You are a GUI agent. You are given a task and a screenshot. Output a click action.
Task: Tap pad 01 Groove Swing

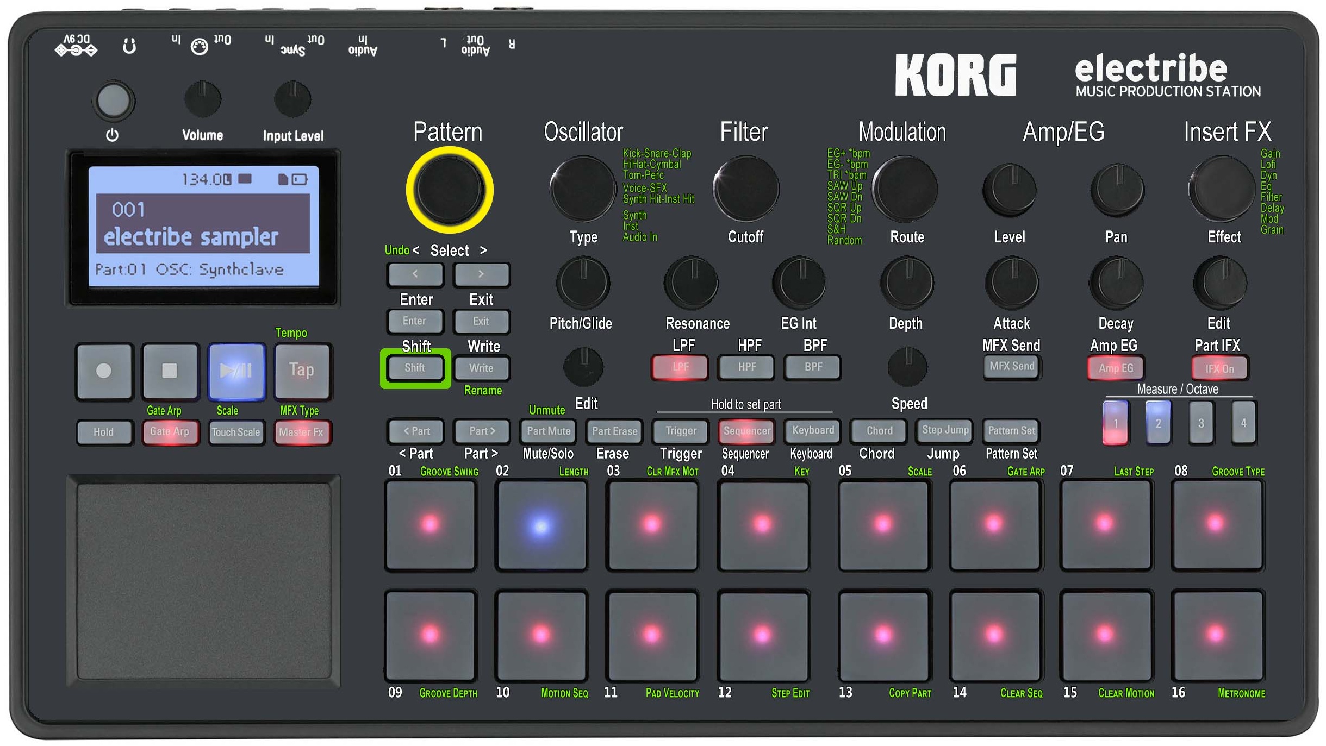[x=431, y=525]
